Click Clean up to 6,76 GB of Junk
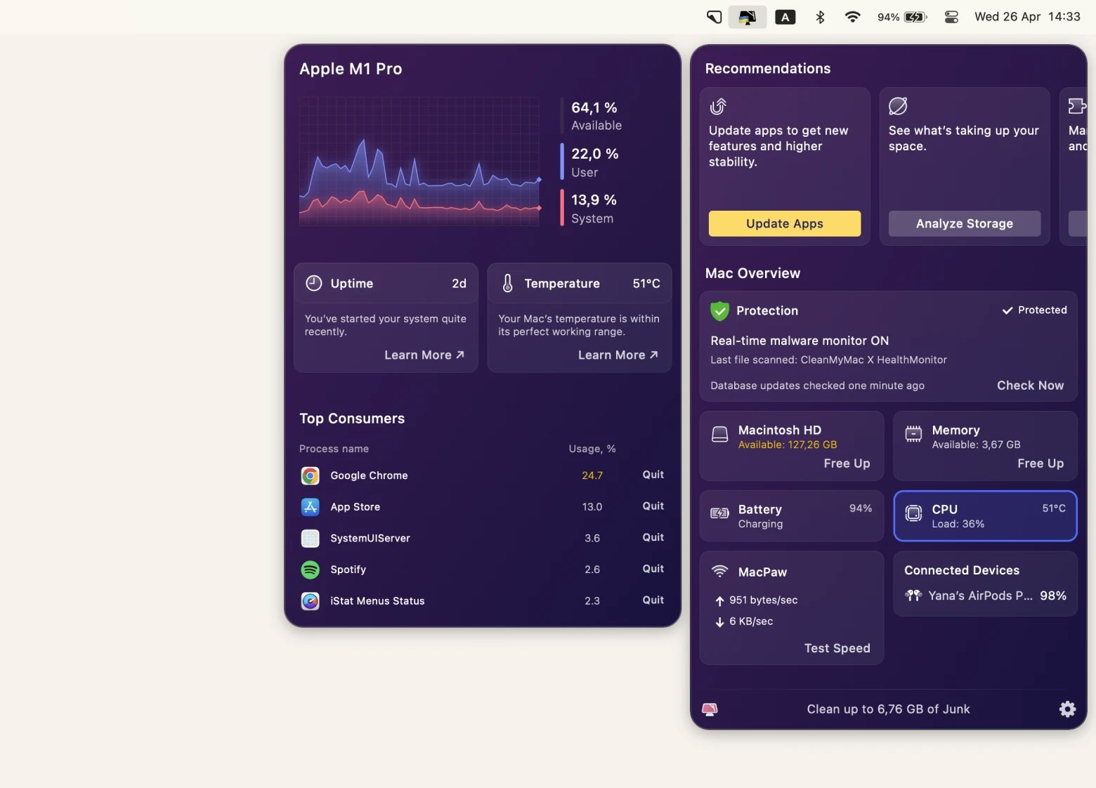1096x788 pixels. coord(888,709)
